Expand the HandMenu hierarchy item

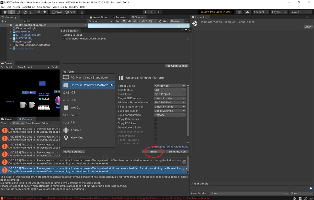(x=11, y=32)
